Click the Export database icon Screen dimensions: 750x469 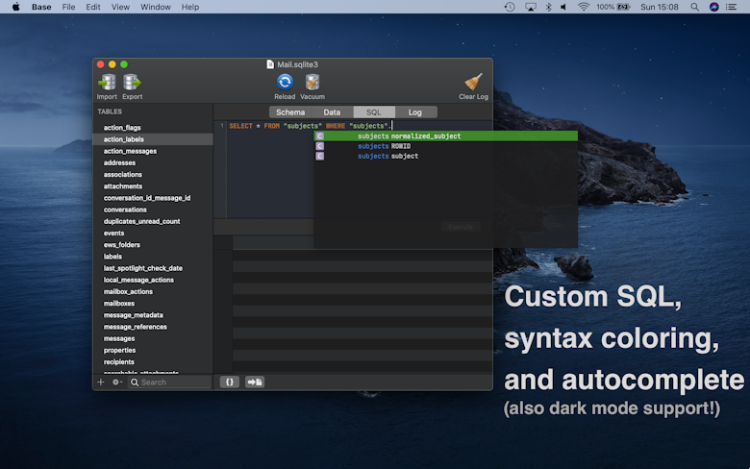(x=132, y=83)
